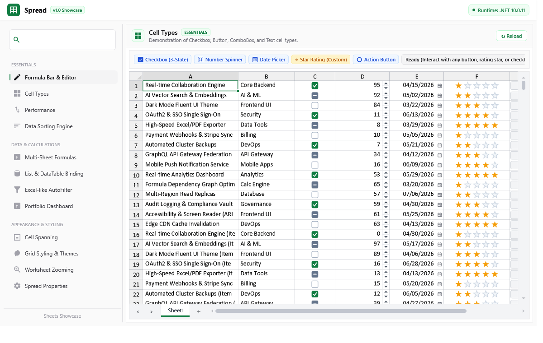Click the Formula Bar & Editor pencil icon
Viewport: 543px width, 343px height.
[17, 77]
